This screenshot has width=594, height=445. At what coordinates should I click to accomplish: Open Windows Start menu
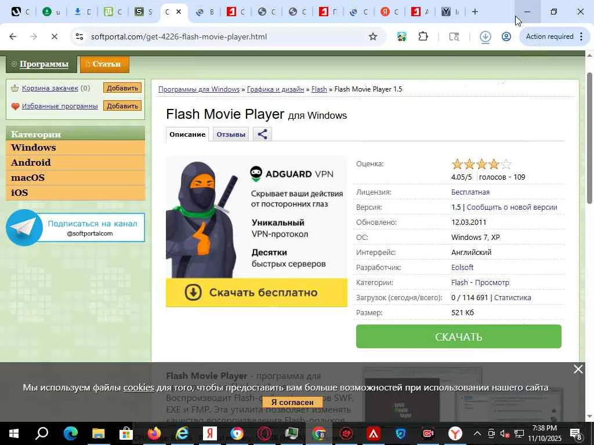[x=14, y=433]
